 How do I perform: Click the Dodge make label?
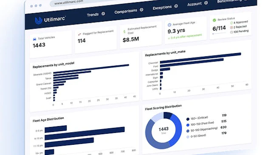pyautogui.click(x=155, y=70)
